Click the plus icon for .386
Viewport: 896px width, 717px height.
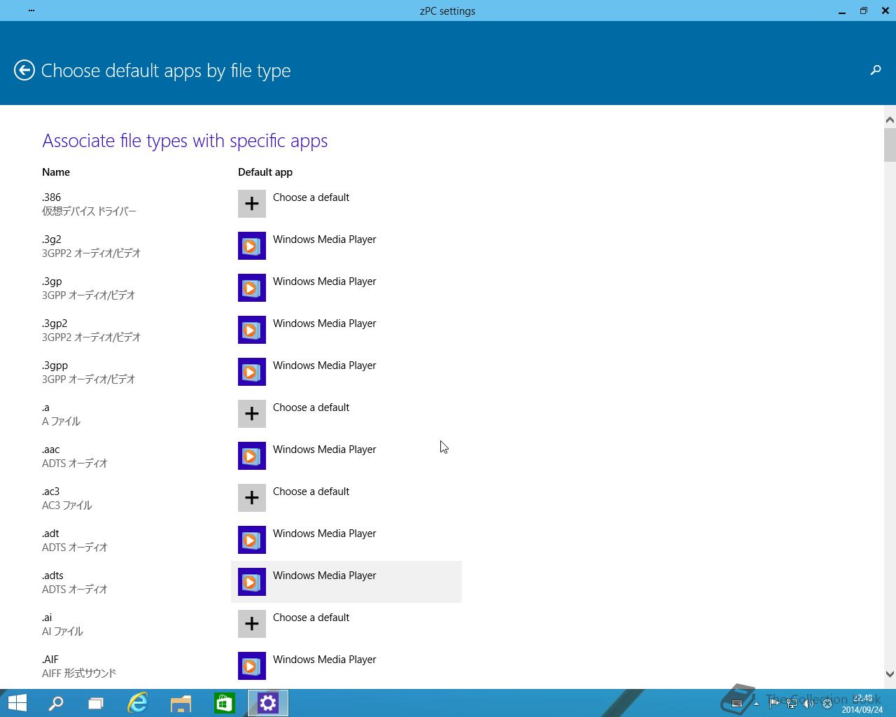point(252,204)
